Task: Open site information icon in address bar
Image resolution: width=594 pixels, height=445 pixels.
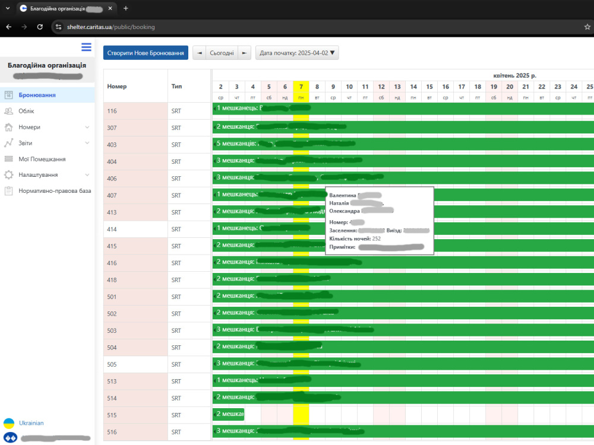Action: pyautogui.click(x=58, y=27)
